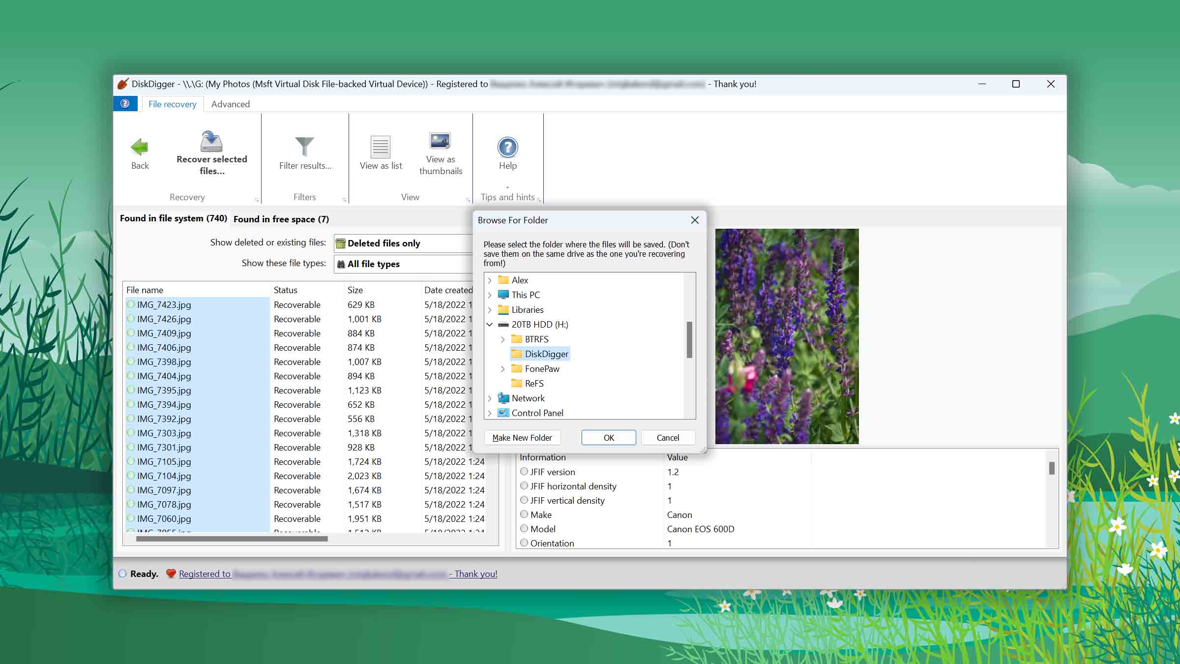Viewport: 1180px width, 664px height.
Task: Open Filter results funnel icon
Action: coord(304,146)
